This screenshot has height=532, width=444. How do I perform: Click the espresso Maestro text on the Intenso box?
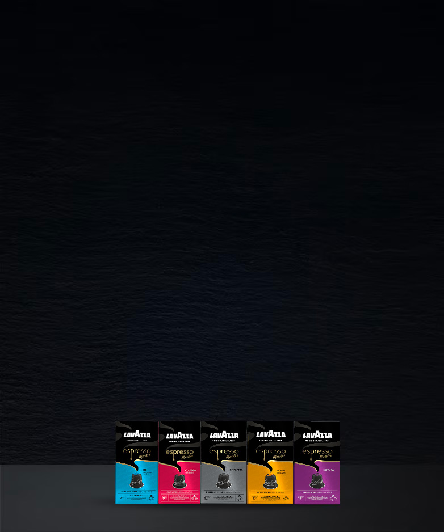[318, 452]
